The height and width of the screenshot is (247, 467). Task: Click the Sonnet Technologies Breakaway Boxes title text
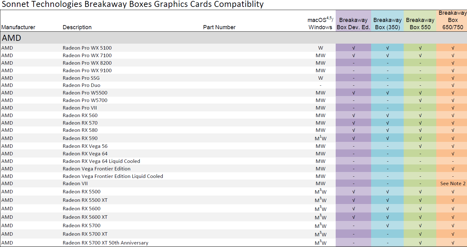click(x=133, y=4)
